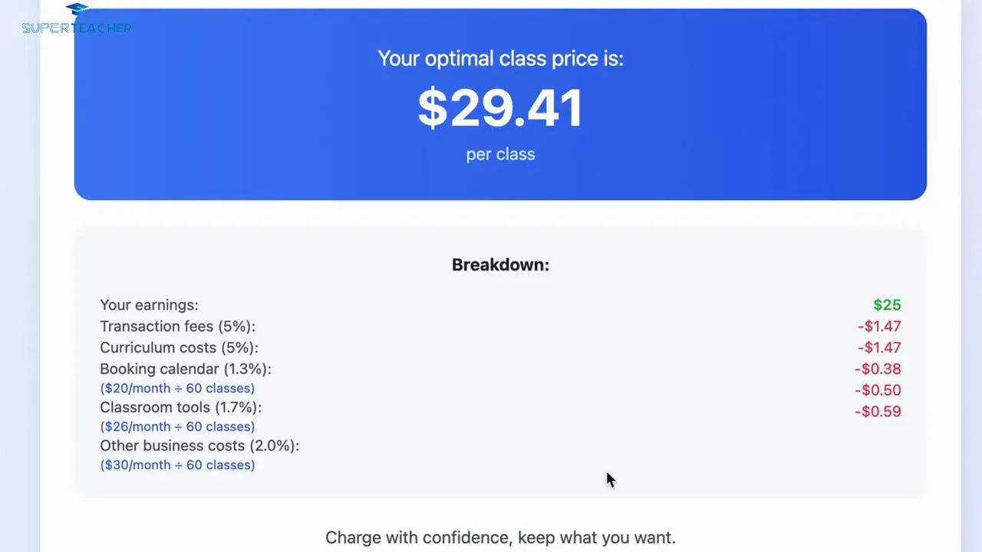Click the red -$0.59 amount
Viewport: 982px width, 552px height.
coord(878,412)
